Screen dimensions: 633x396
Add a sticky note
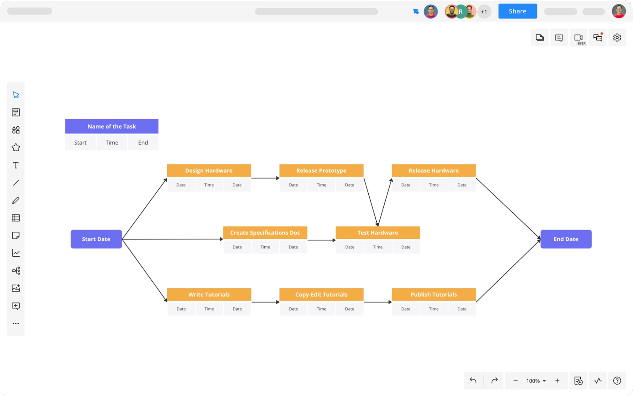[16, 236]
